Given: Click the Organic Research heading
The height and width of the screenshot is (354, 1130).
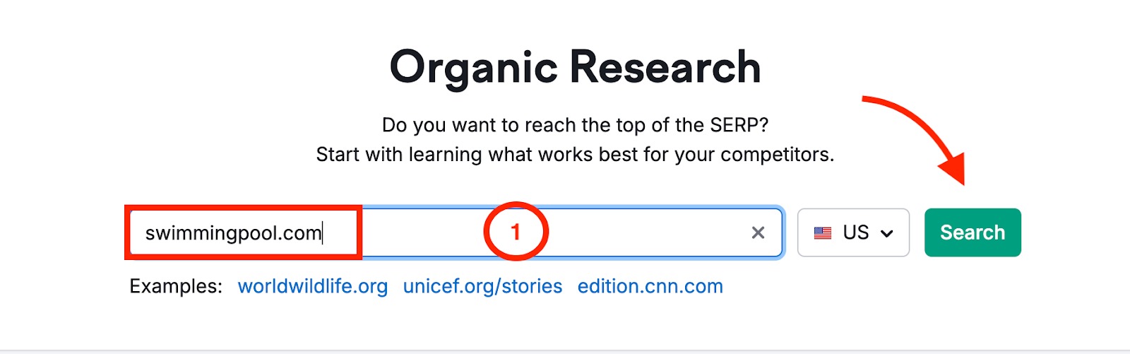Looking at the screenshot, I should coord(575,68).
